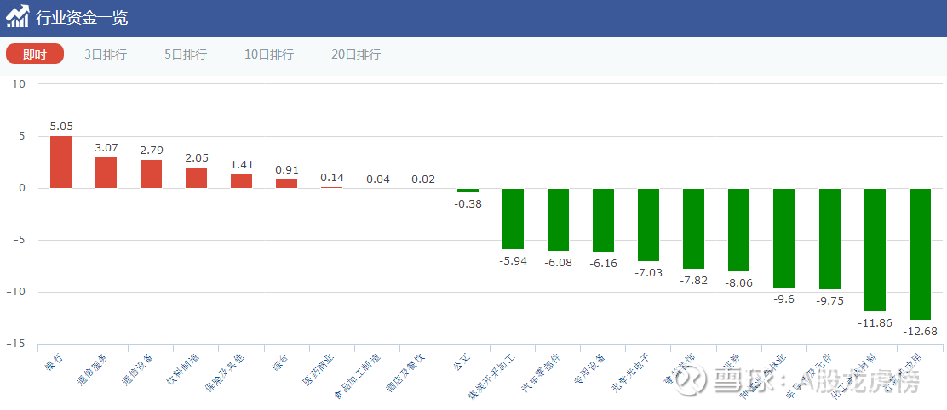Click the 公交 axis label
The width and height of the screenshot is (947, 410).
pyautogui.click(x=460, y=362)
